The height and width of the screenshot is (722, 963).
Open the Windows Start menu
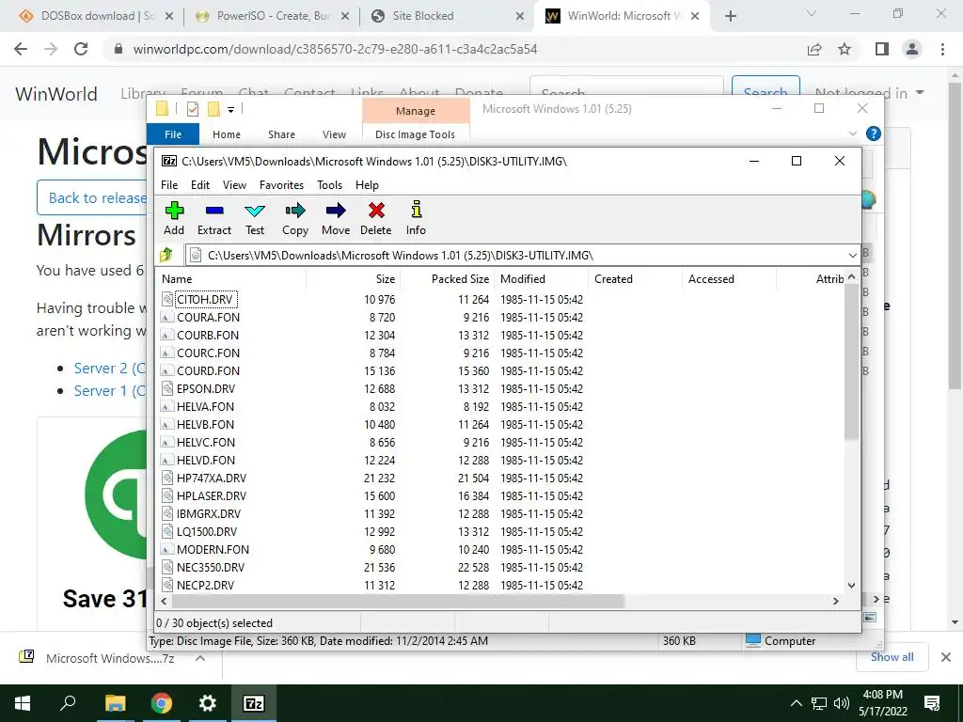[x=23, y=703]
